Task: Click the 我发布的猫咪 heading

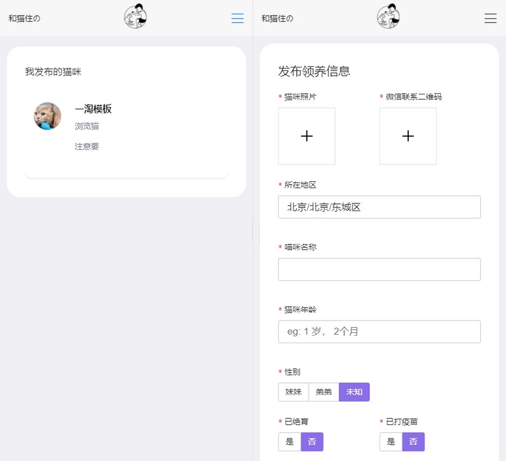Action: pos(53,71)
